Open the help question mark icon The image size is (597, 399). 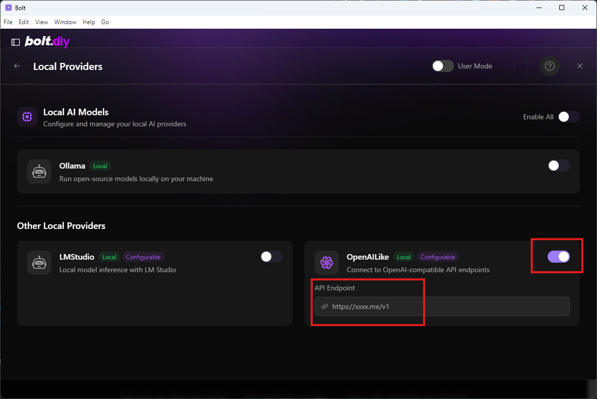tap(549, 66)
